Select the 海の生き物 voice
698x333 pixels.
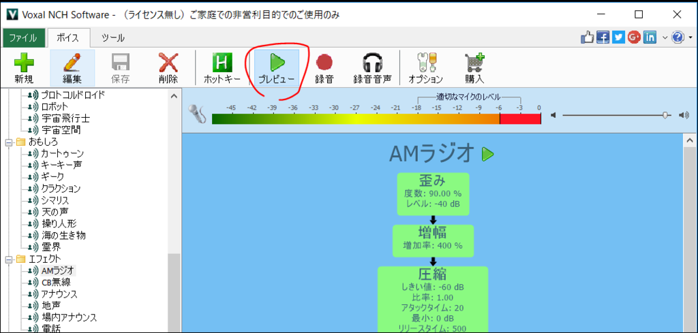63,235
